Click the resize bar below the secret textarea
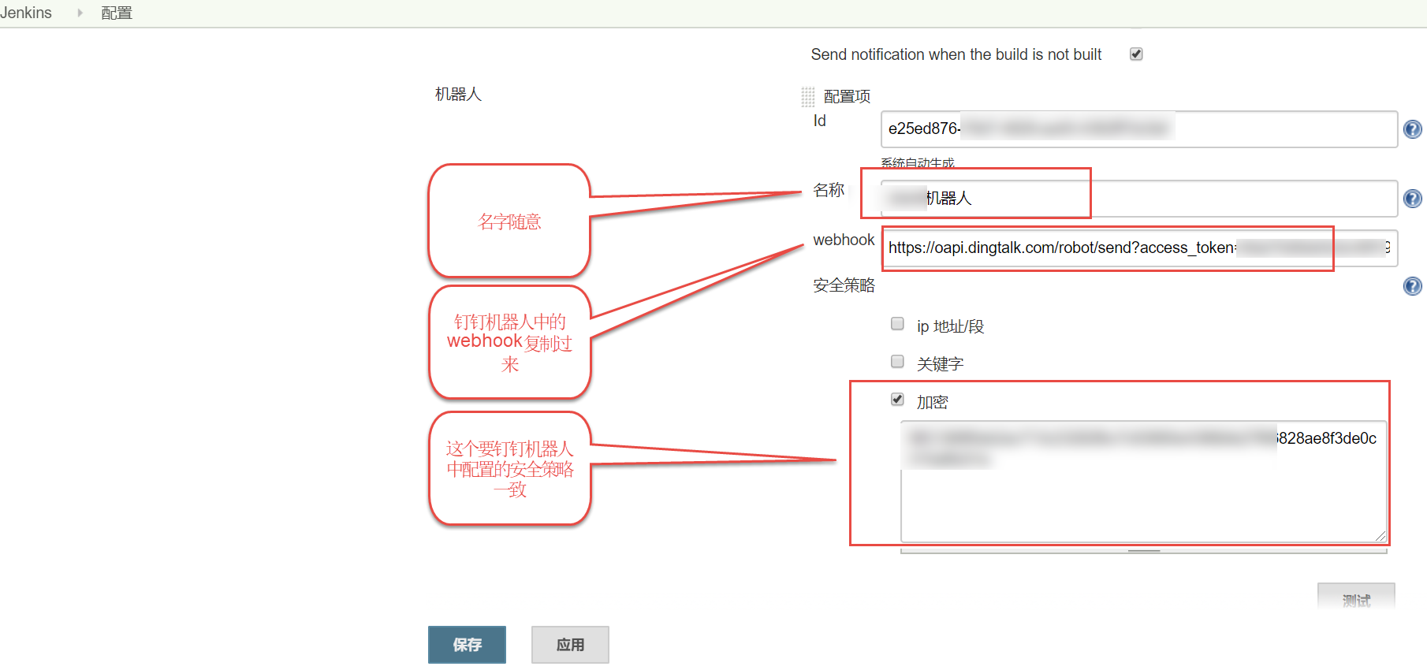This screenshot has height=670, width=1427. pyautogui.click(x=1143, y=551)
